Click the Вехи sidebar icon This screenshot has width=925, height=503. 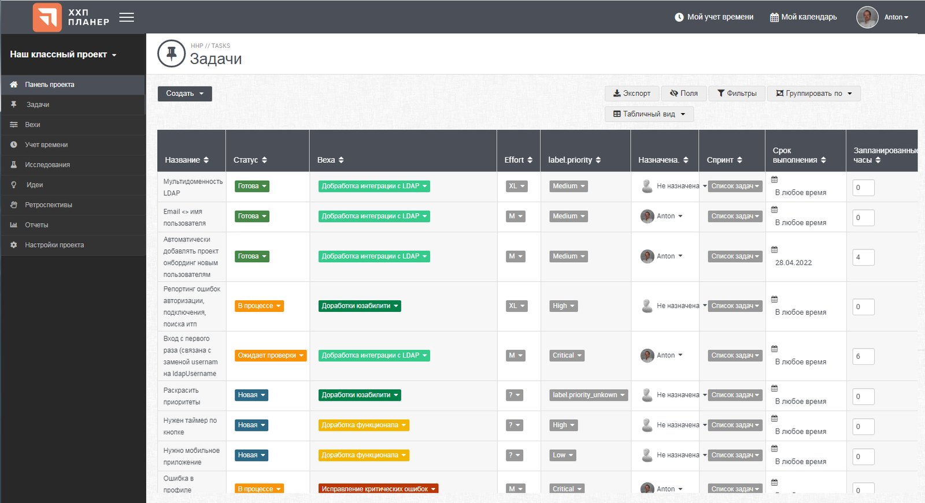pos(14,125)
